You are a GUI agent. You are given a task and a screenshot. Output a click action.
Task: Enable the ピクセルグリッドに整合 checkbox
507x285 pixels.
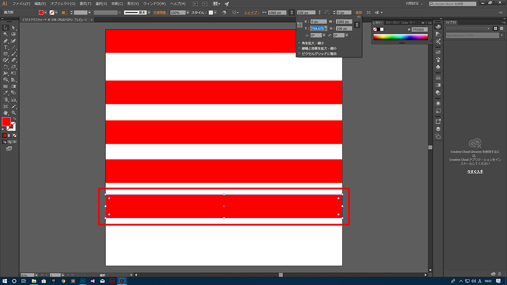[x=299, y=54]
